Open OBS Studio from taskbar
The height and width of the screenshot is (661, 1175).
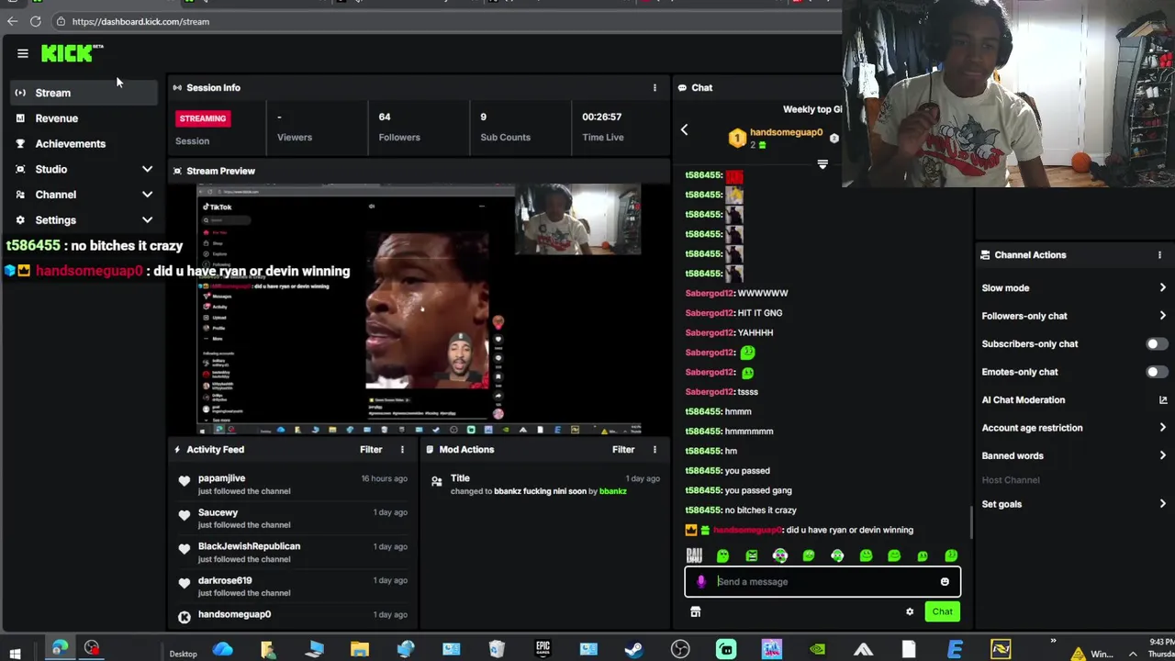coord(680,650)
